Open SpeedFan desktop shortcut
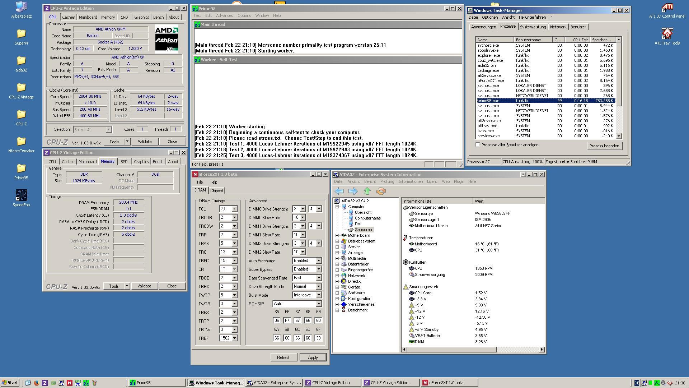Screen dimensions: 689x388 tap(21, 198)
